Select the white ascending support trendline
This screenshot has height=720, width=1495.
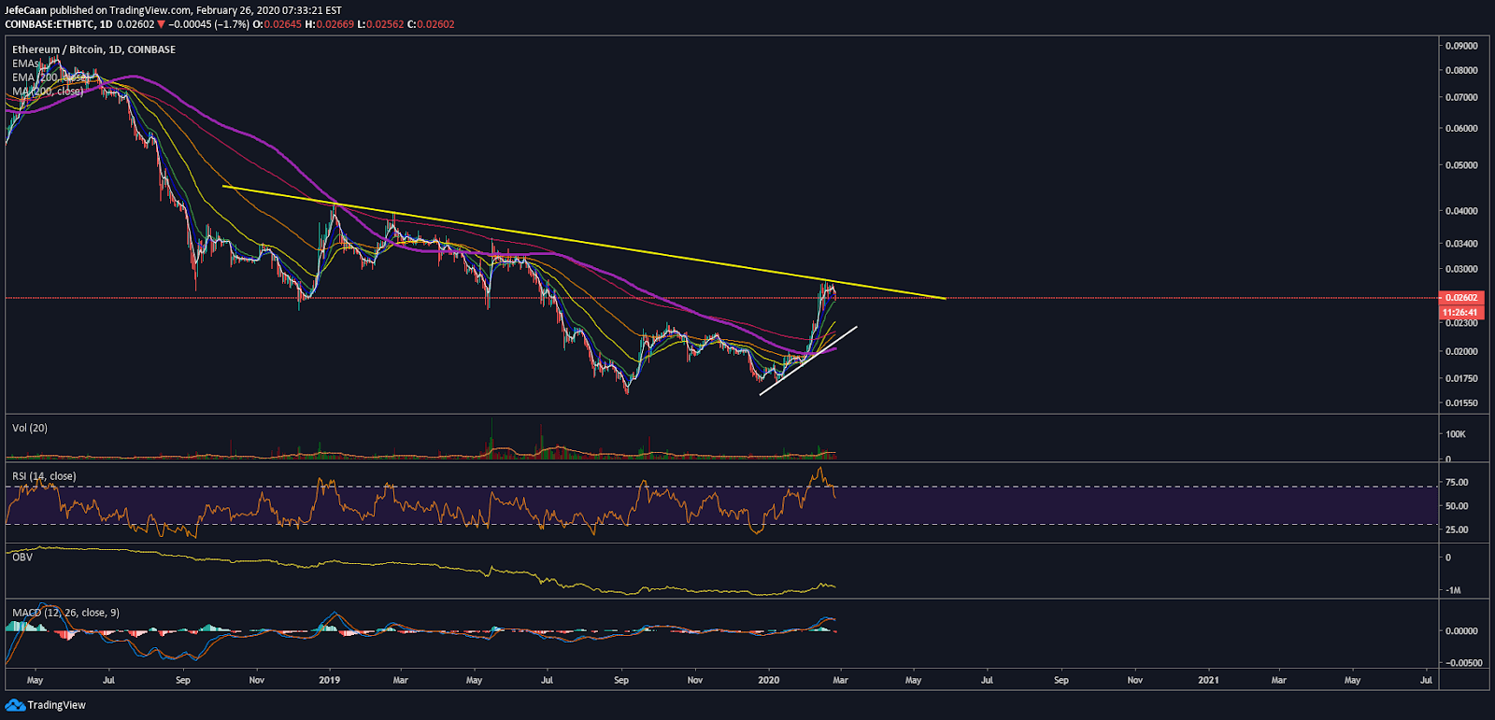(x=807, y=360)
